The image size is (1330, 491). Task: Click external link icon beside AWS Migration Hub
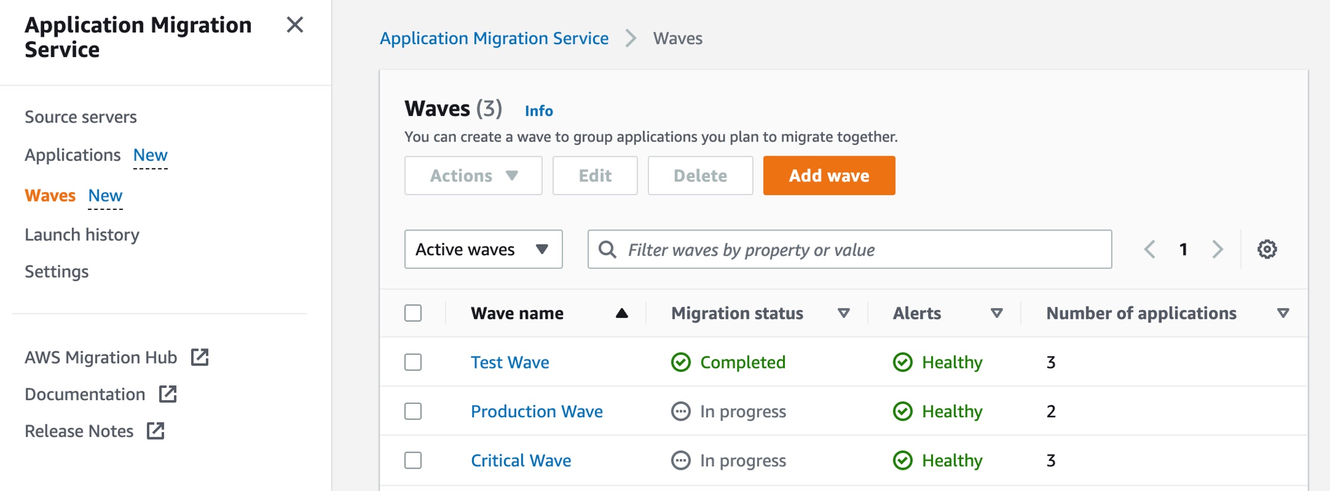coord(199,357)
